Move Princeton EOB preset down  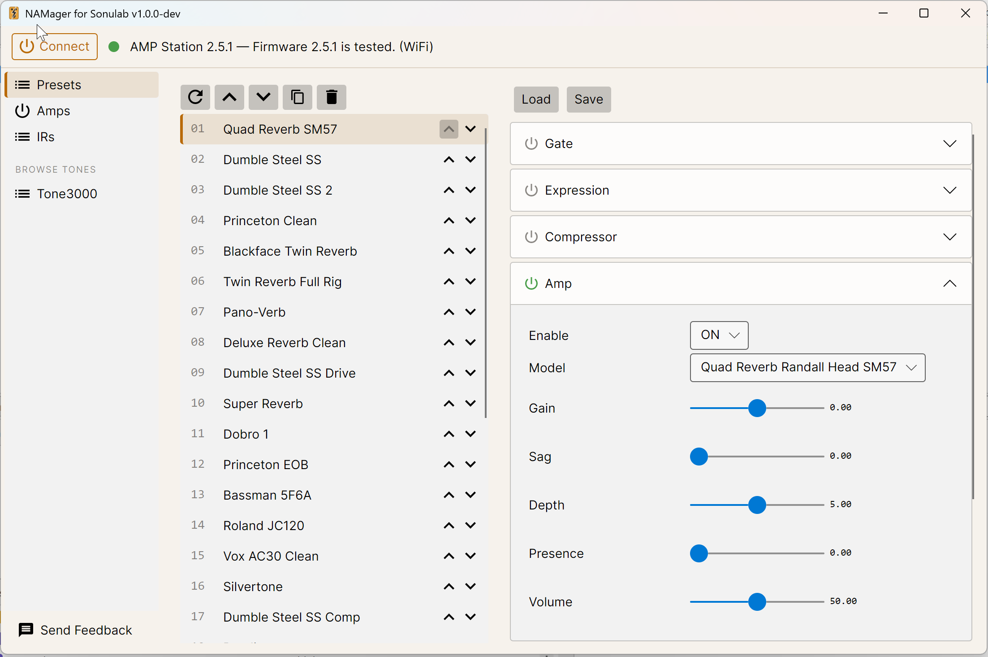click(470, 465)
